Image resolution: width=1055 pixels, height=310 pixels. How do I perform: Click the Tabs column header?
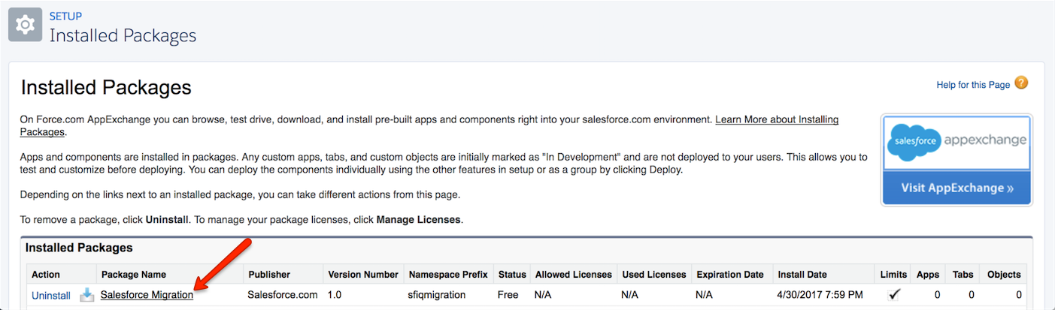(x=963, y=274)
